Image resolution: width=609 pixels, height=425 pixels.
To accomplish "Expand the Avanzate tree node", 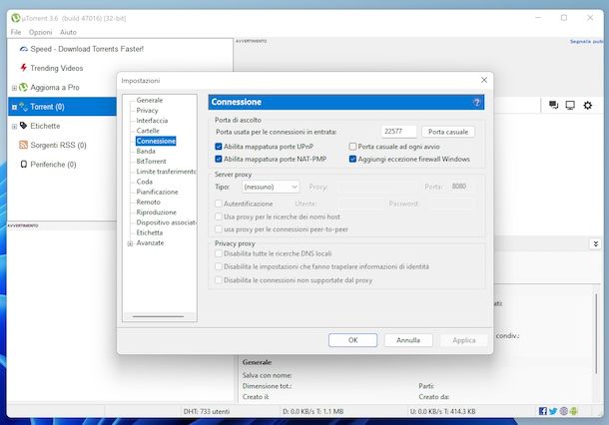I will click(130, 243).
